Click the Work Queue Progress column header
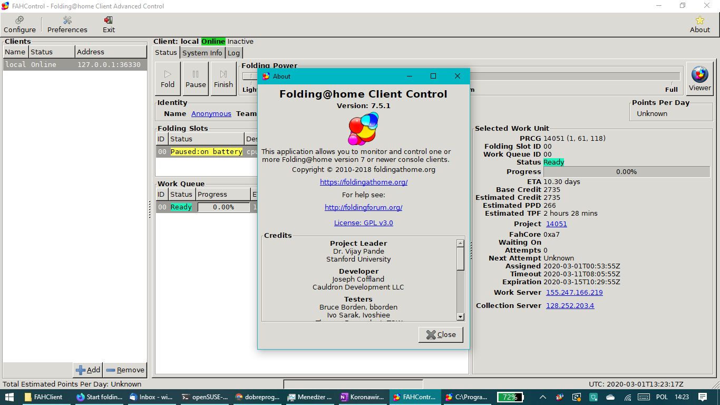 pos(223,194)
